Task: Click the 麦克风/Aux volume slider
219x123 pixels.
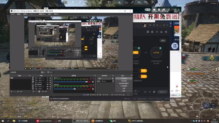Action: point(71,82)
